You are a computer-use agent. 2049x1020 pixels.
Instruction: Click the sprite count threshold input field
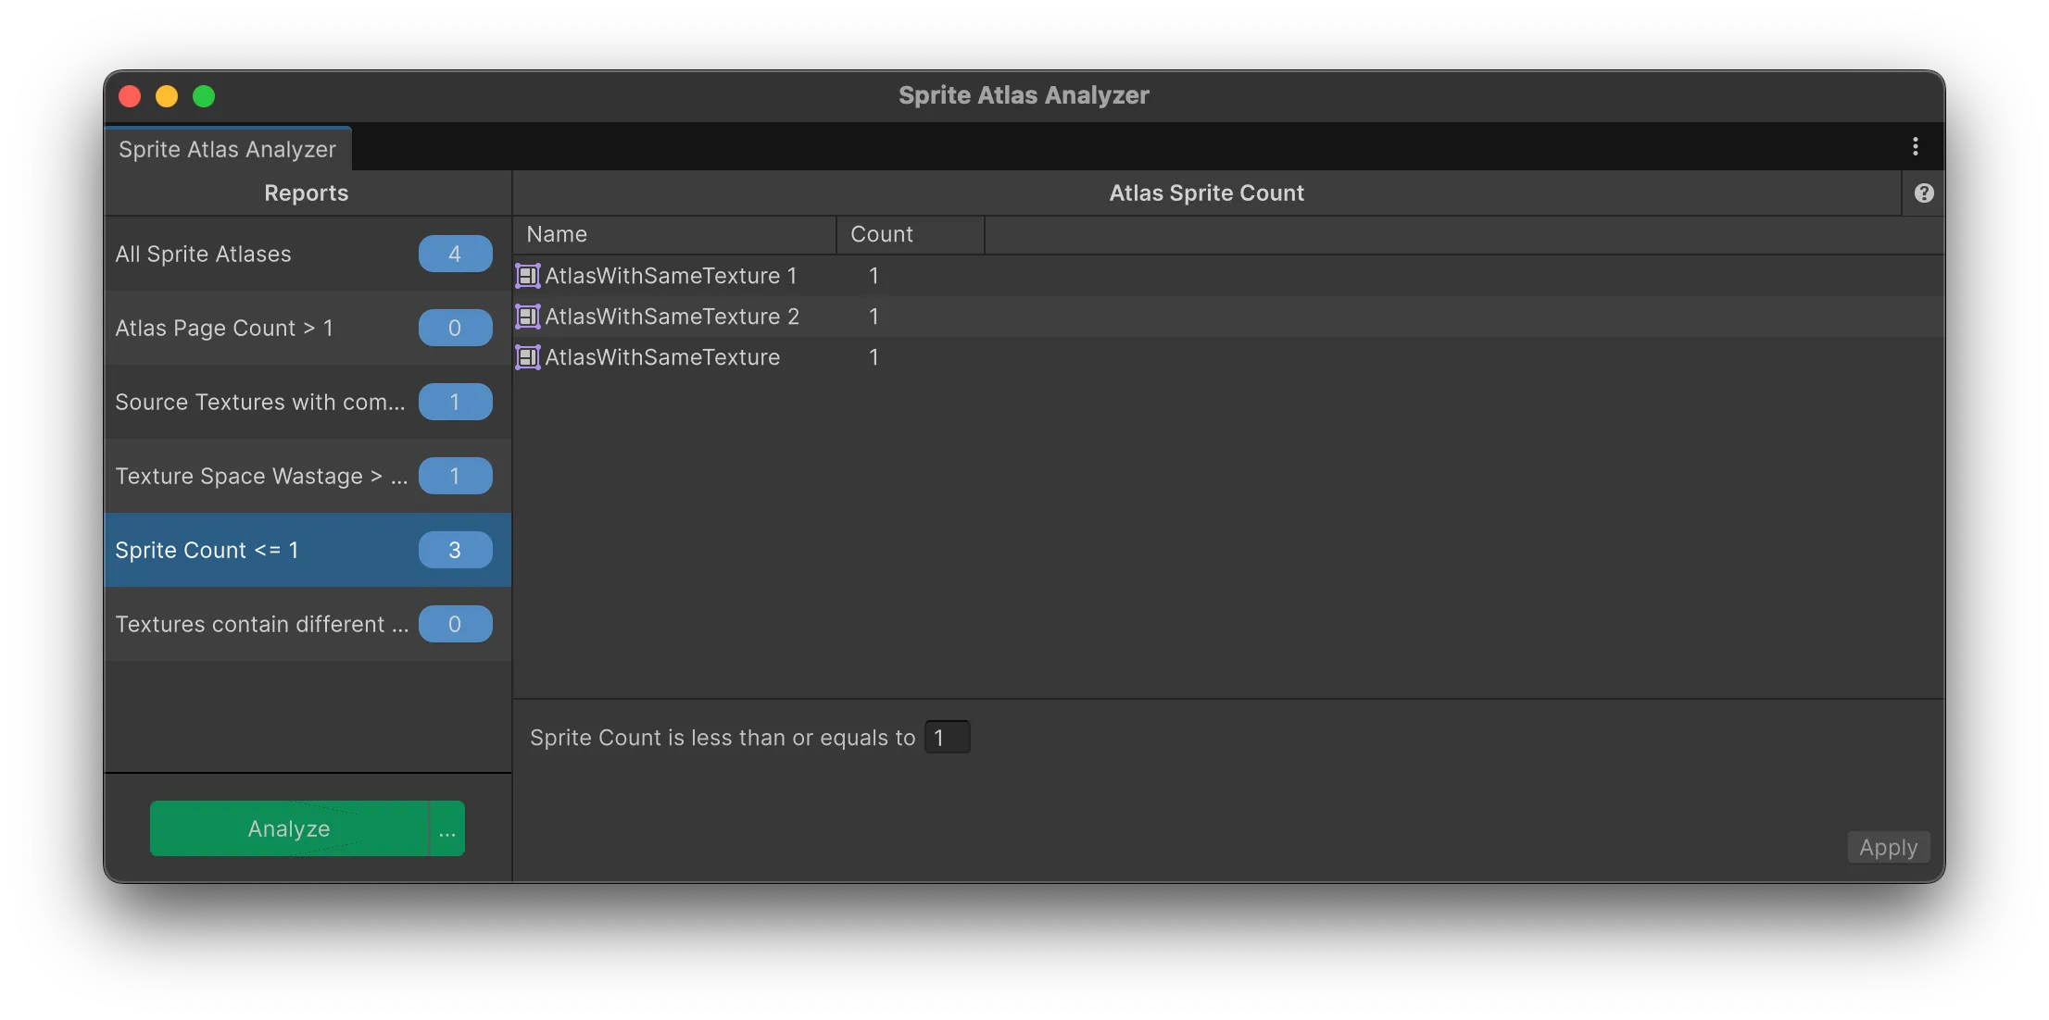click(947, 738)
